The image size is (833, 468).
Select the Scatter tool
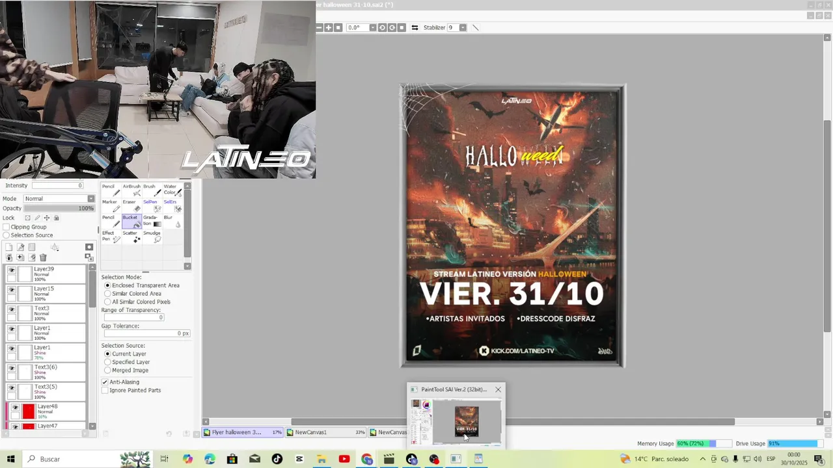[131, 236]
